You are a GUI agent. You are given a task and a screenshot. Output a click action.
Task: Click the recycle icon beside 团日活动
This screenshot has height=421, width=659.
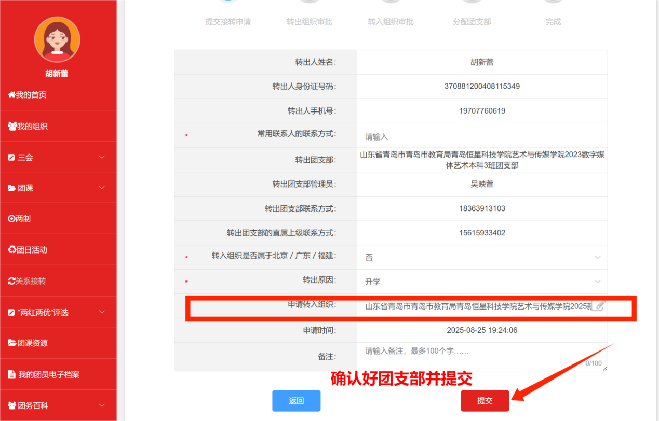tap(12, 250)
